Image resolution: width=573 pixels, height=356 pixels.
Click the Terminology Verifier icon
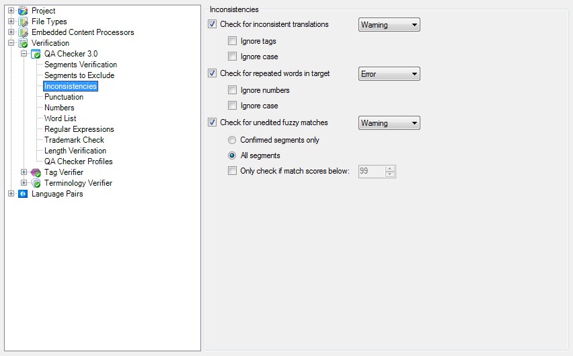pyautogui.click(x=36, y=183)
